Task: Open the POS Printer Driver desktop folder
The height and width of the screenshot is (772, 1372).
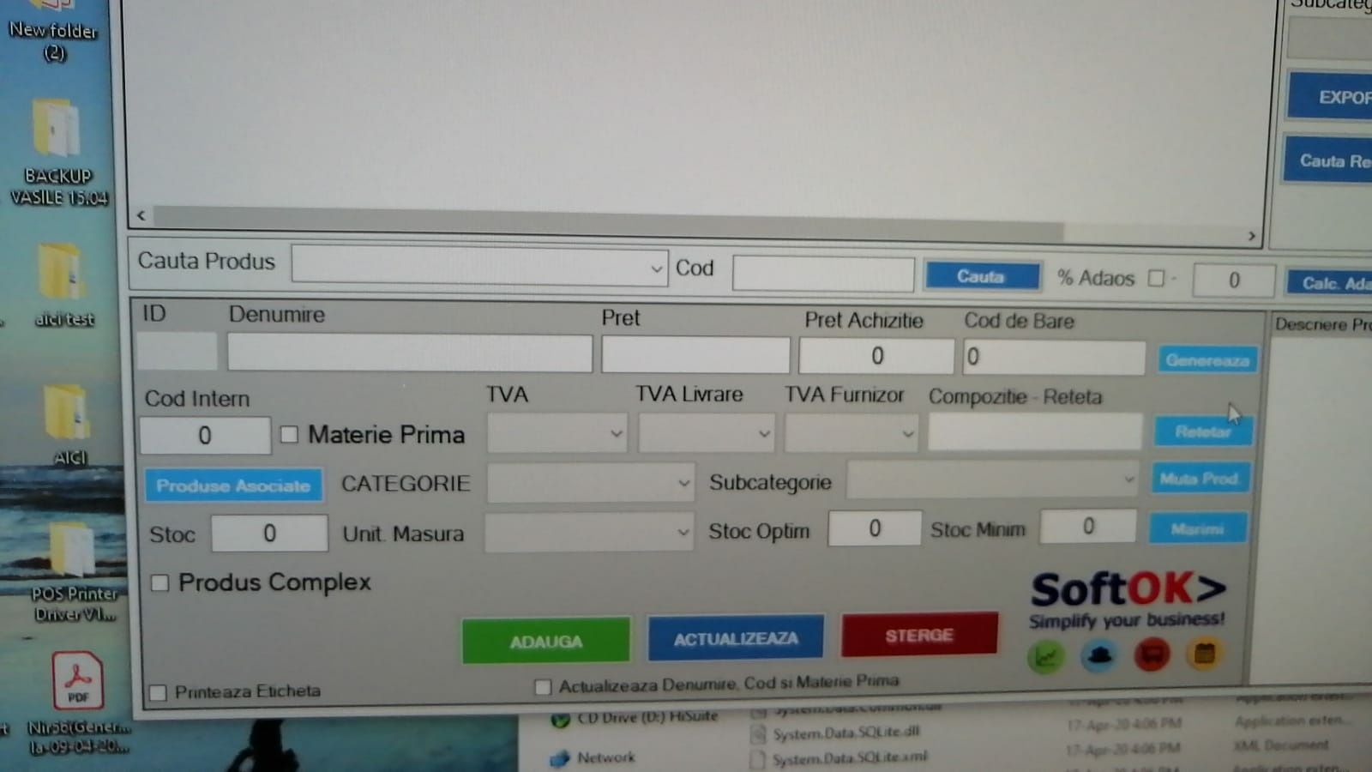Action: click(x=74, y=572)
